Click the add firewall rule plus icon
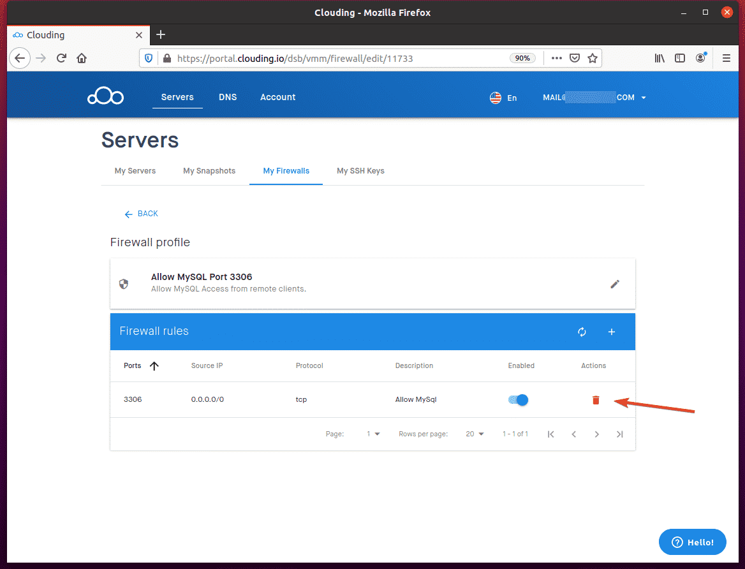 point(611,332)
